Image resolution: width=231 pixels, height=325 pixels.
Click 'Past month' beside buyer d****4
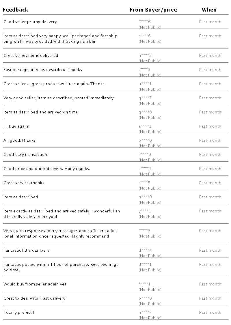[x=210, y=251]
